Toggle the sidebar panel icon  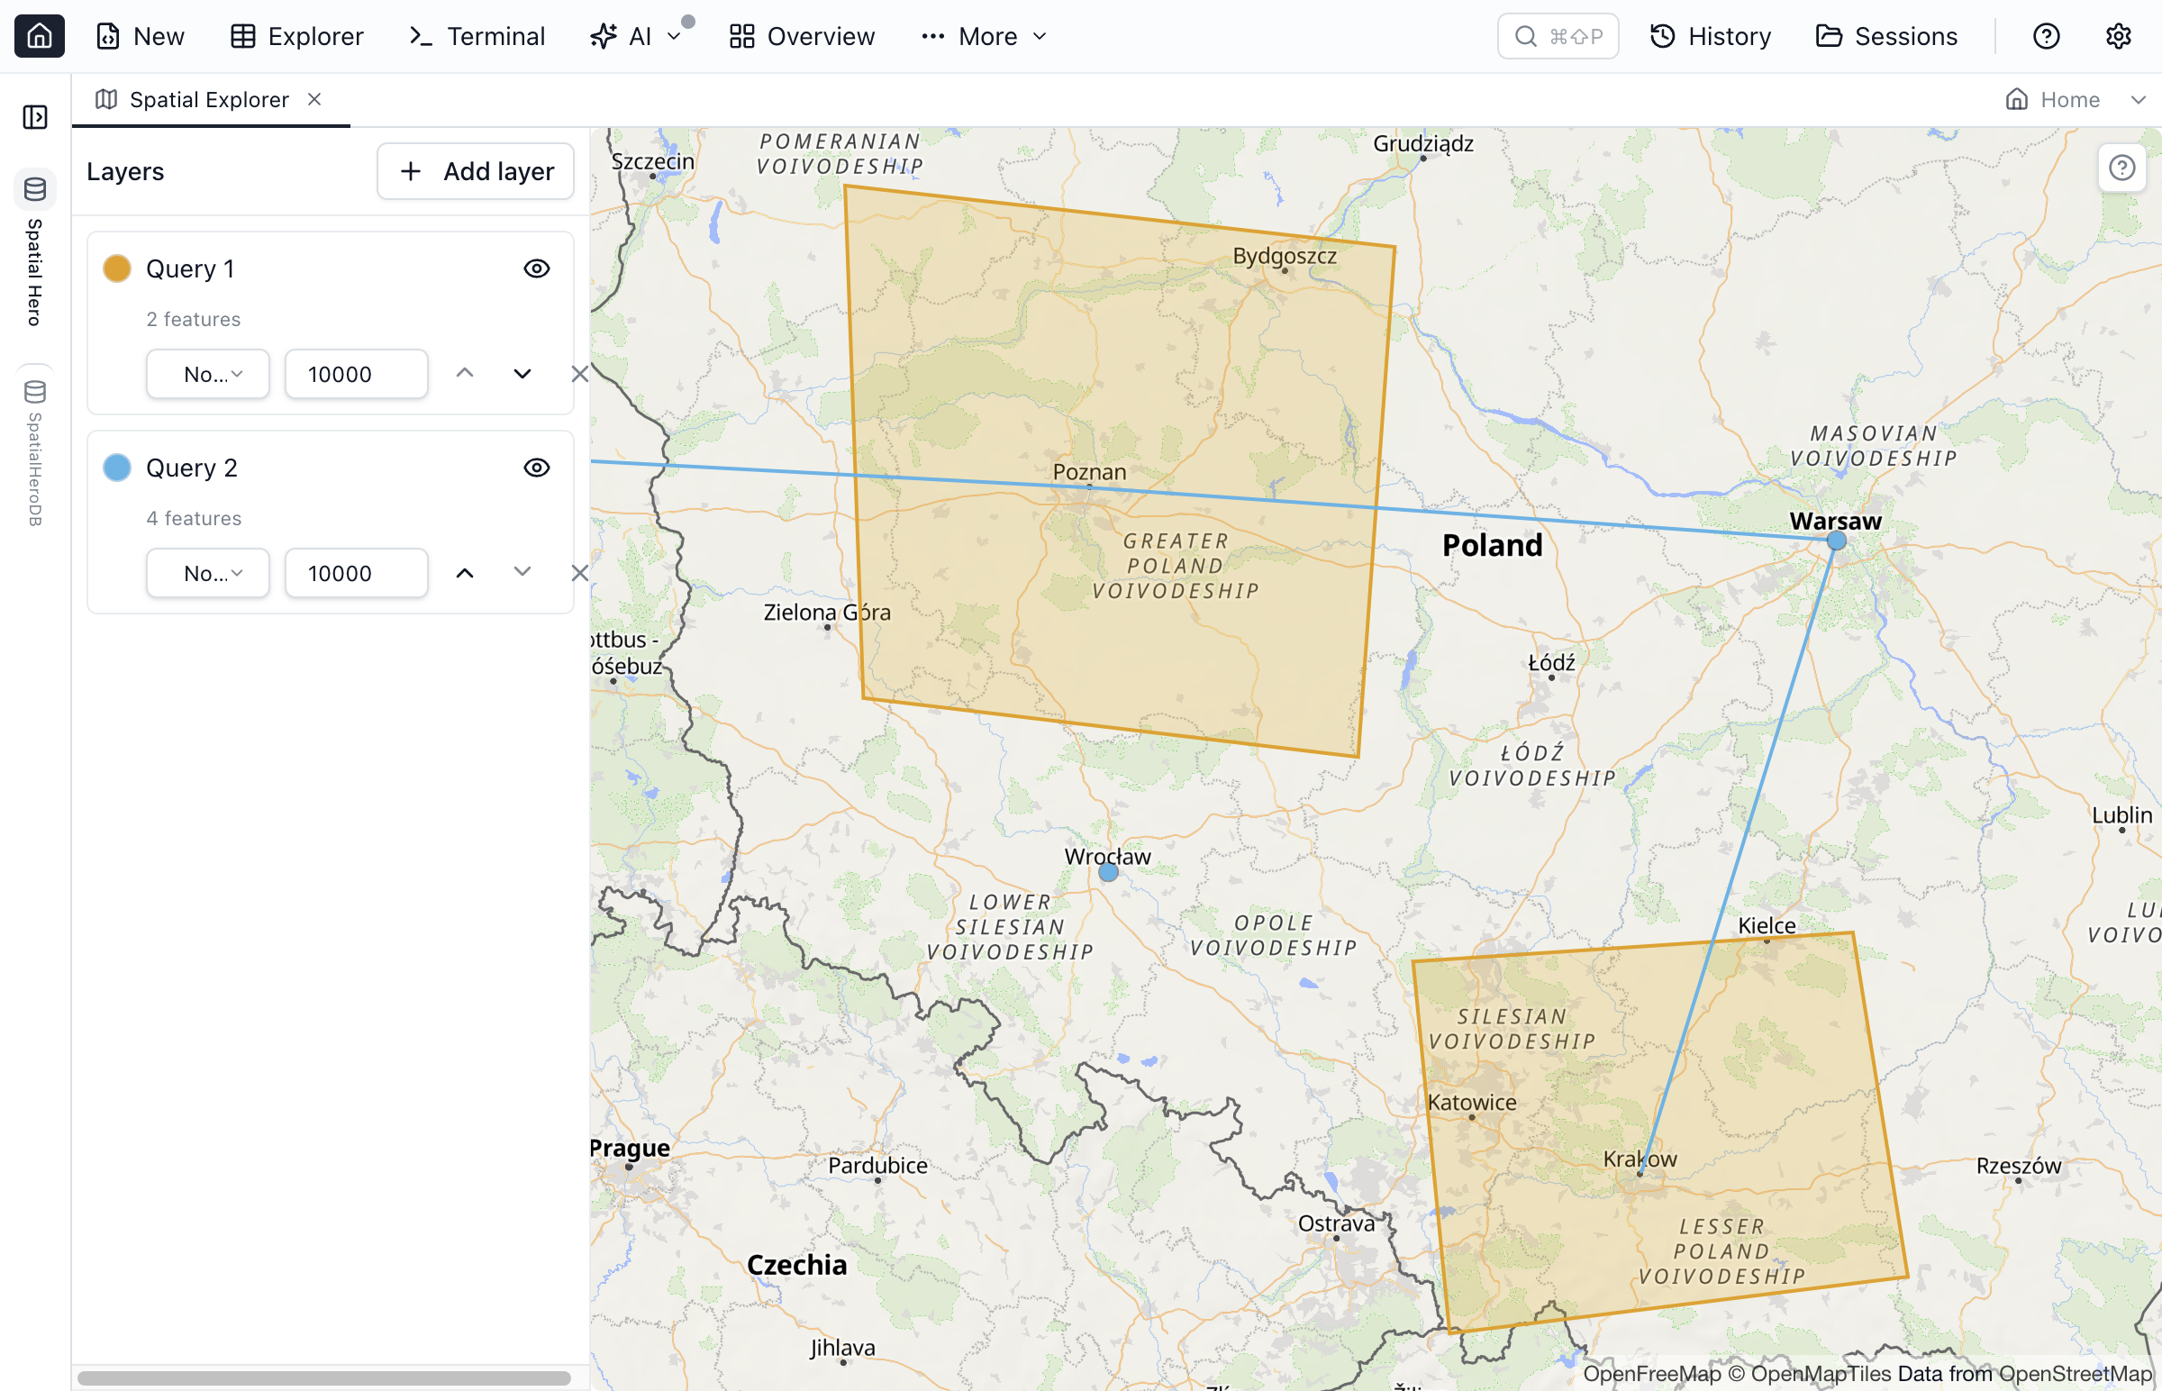[x=35, y=116]
